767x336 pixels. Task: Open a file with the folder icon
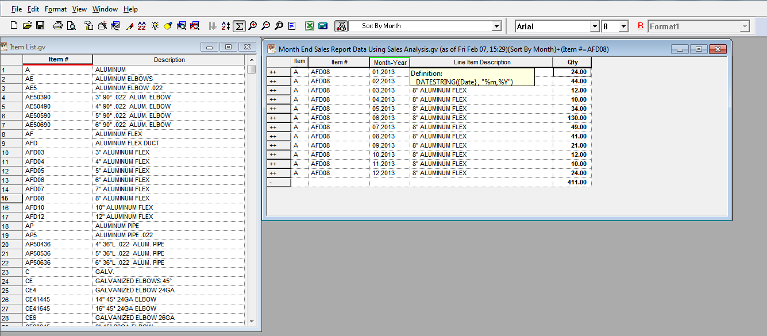pyautogui.click(x=27, y=26)
